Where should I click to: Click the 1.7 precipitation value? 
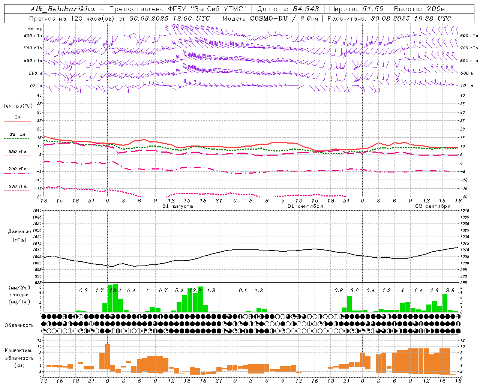[x=99, y=290]
